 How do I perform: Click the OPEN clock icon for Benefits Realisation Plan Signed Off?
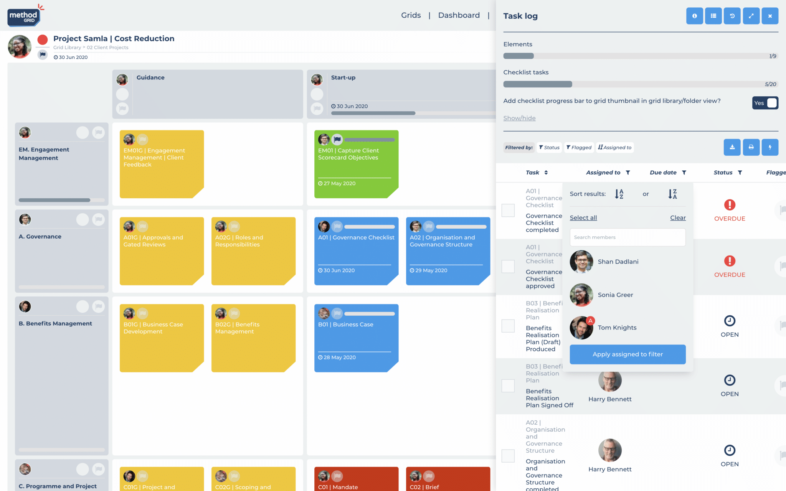pyautogui.click(x=730, y=380)
